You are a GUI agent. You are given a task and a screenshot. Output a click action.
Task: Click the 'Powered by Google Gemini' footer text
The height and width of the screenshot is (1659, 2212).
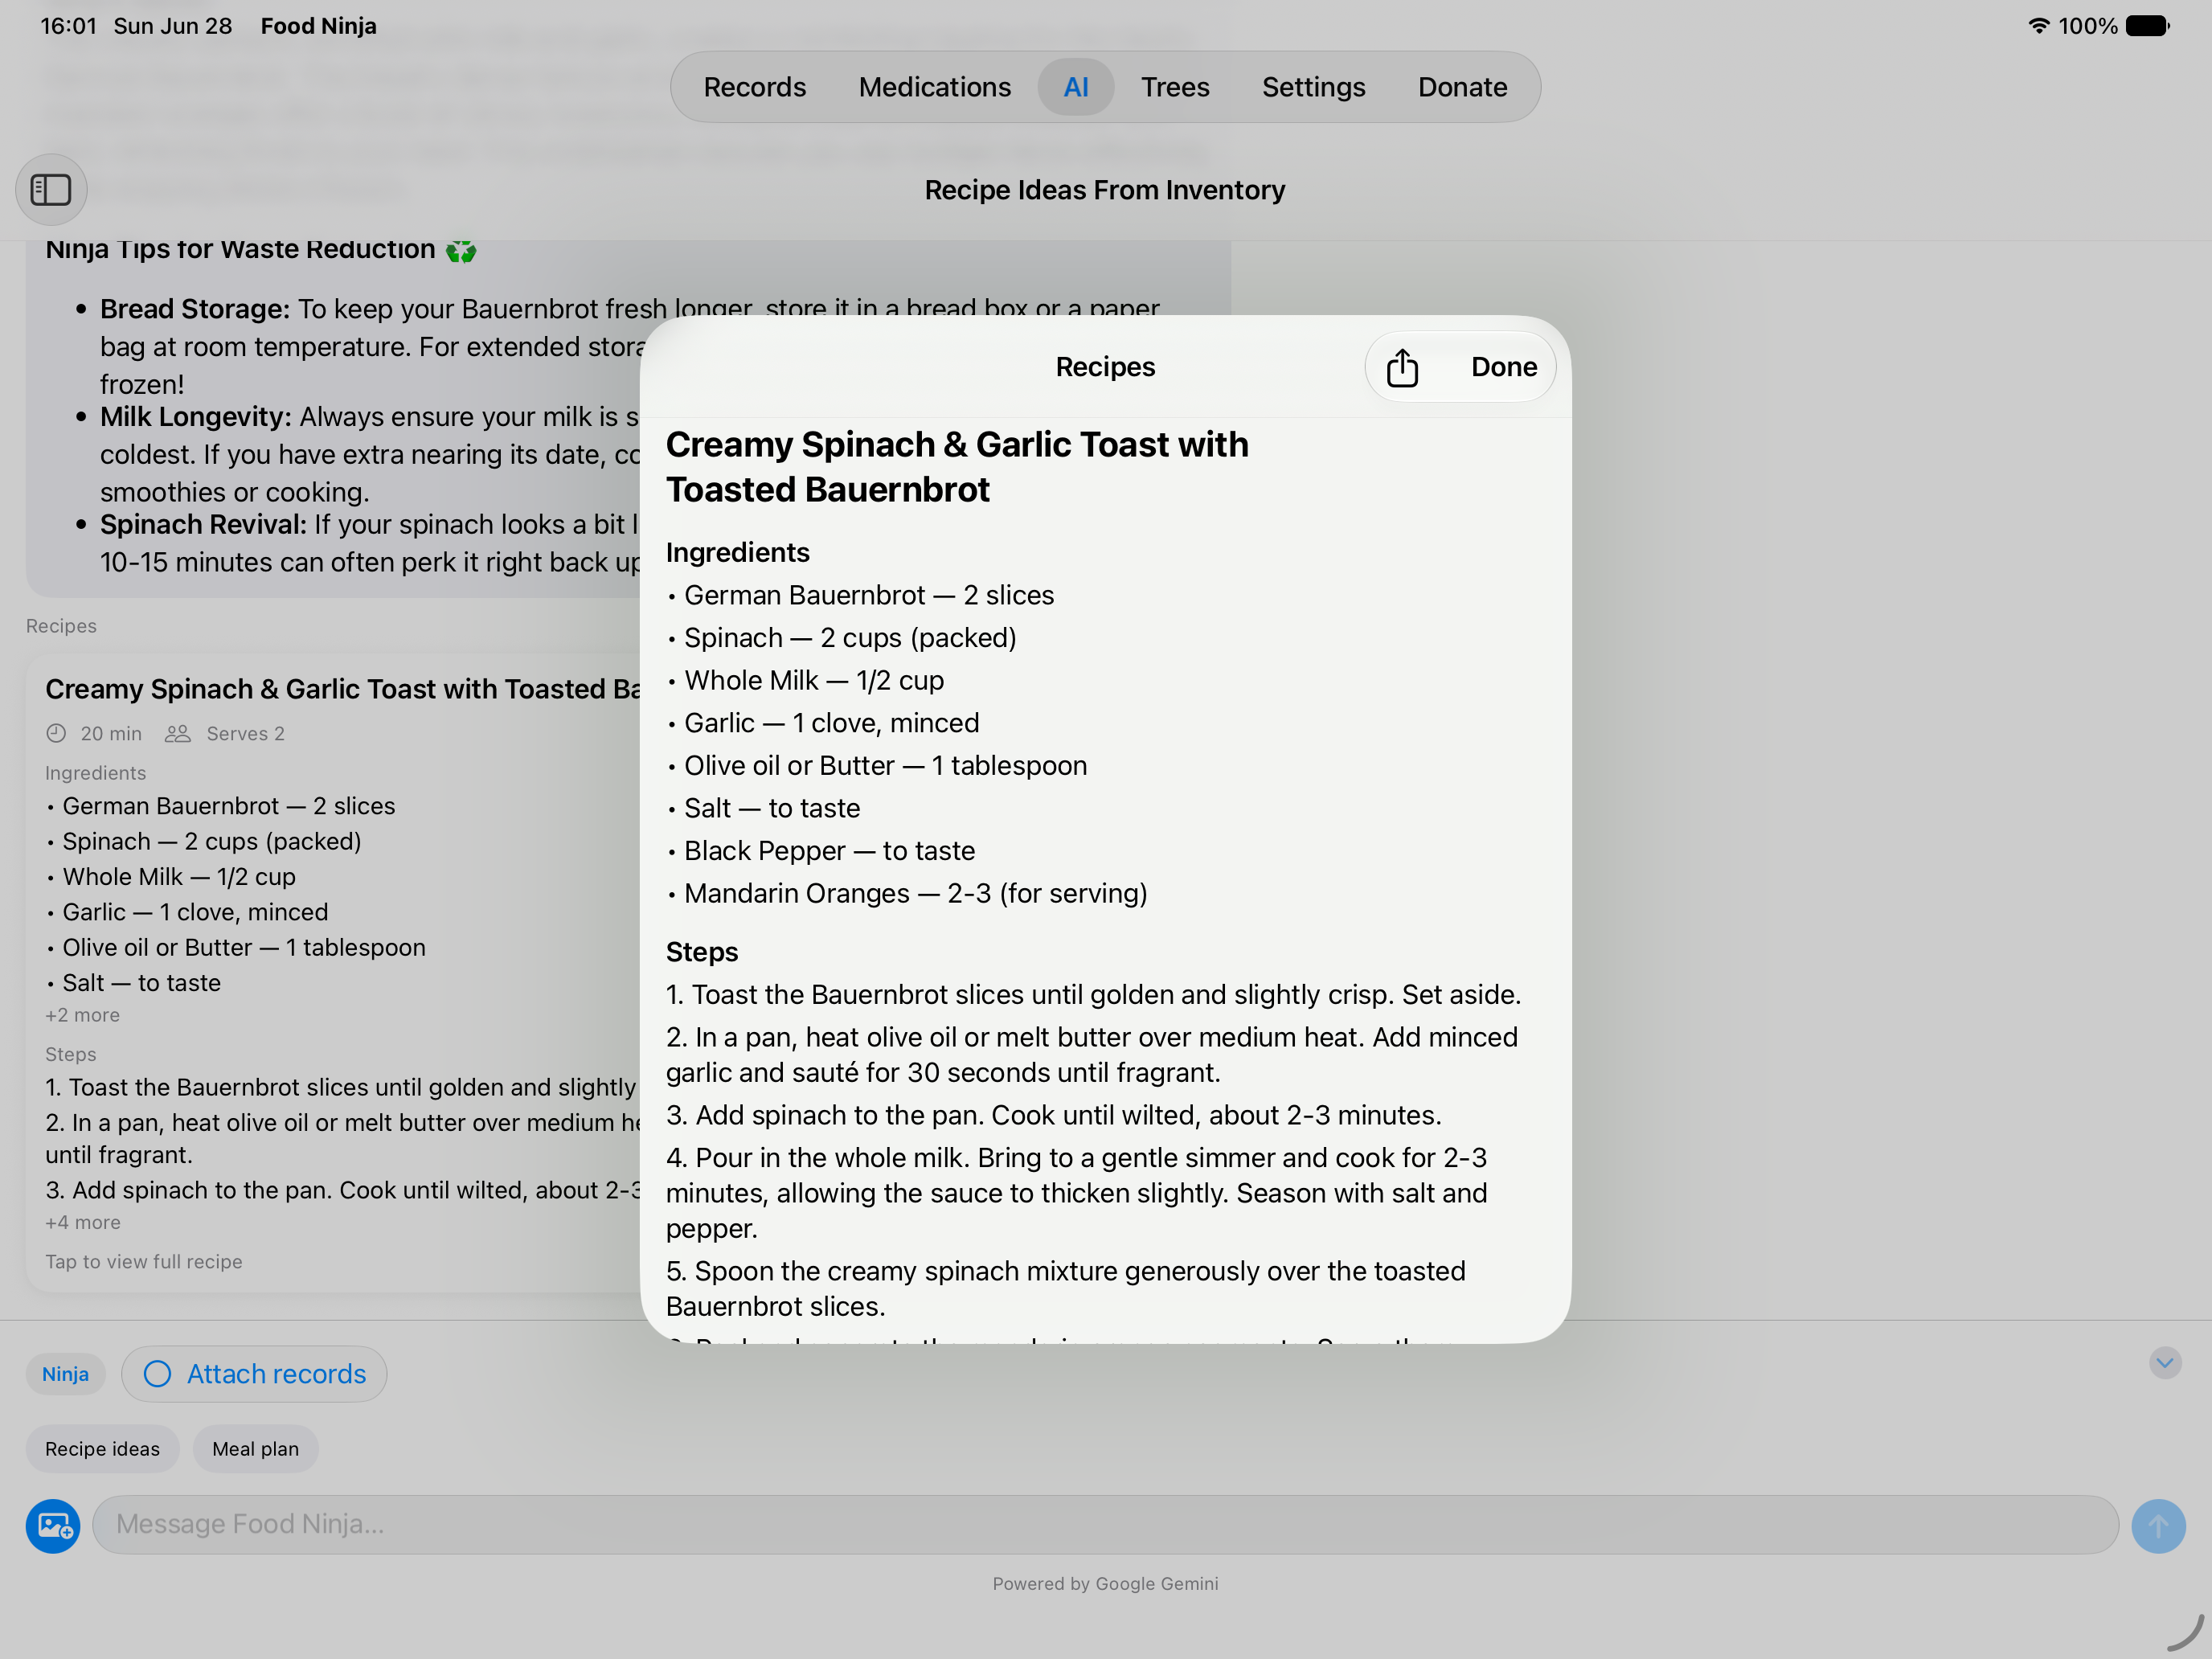click(1105, 1584)
